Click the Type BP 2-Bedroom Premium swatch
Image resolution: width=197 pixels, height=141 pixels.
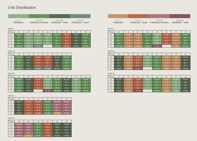(39, 16)
